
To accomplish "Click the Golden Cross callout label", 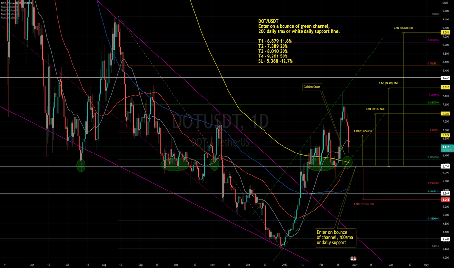I will point(312,87).
